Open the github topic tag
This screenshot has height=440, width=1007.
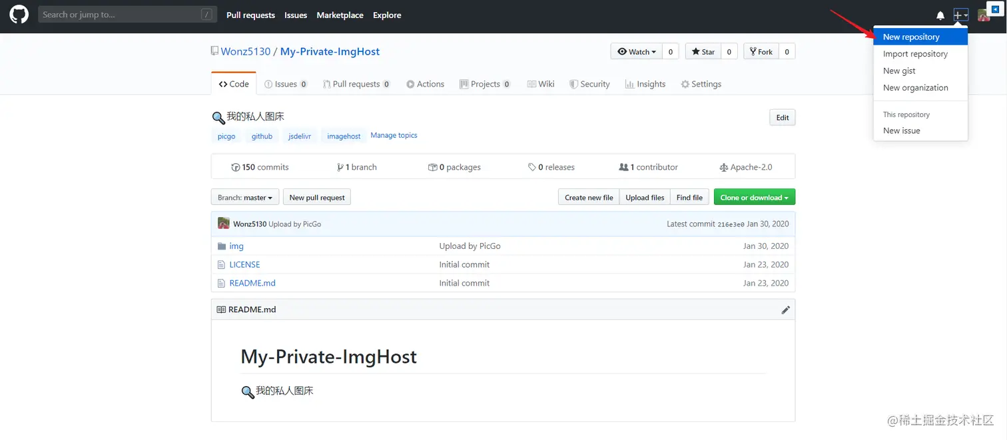click(262, 136)
